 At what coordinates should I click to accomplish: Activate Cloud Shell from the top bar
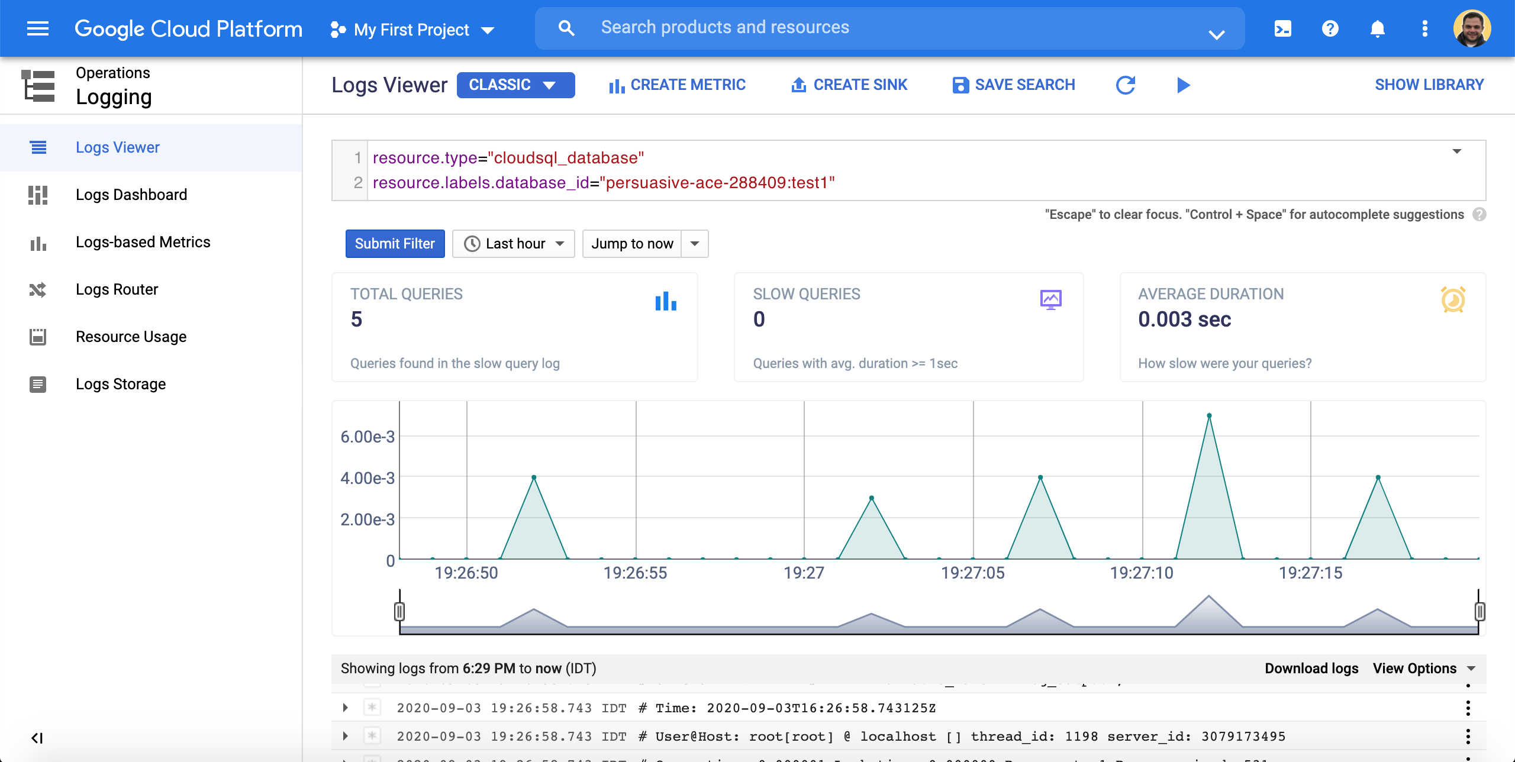click(x=1283, y=28)
